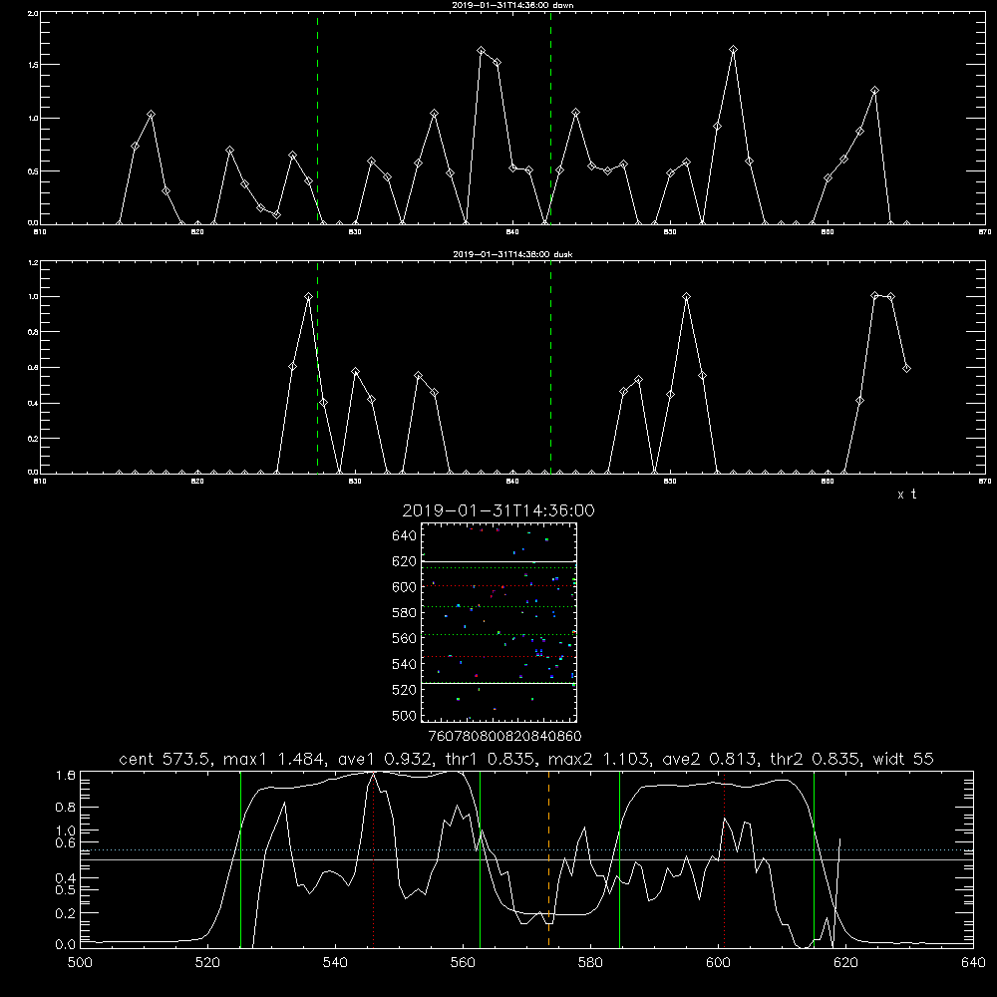Click the dusk plot title text
The width and height of the screenshot is (997, 997).
[512, 254]
